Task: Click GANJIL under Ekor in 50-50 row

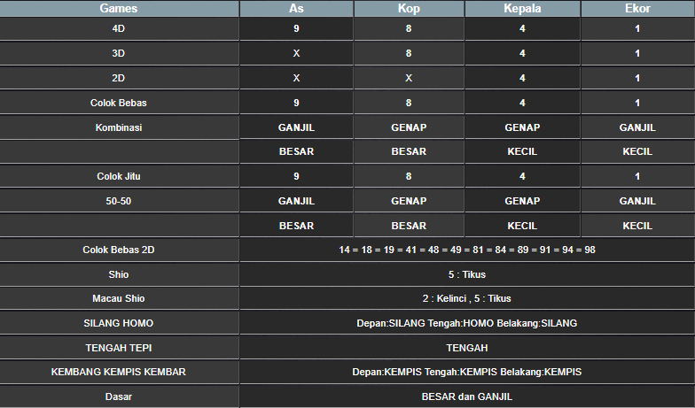Action: pyautogui.click(x=637, y=202)
